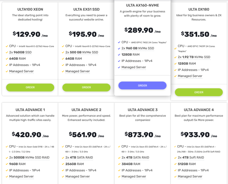Click Managed Server in ULTA ADVANCE 3
The width and height of the screenshot is (228, 184).
point(134,176)
